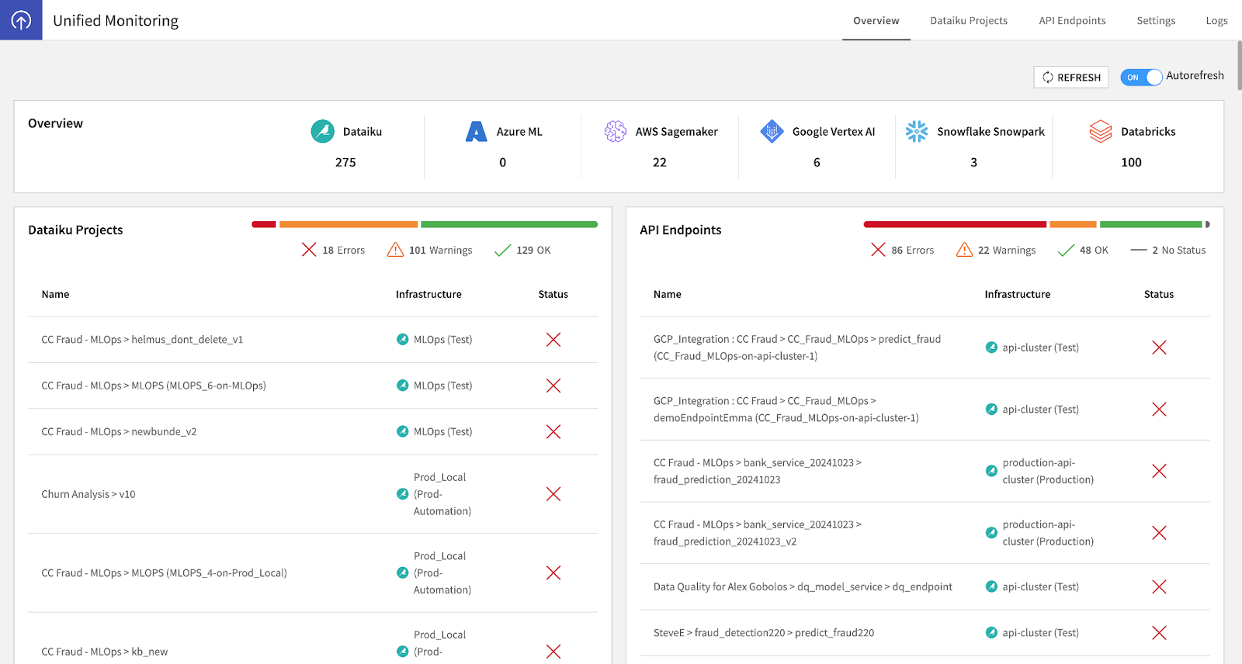Click Dataiku icon beside api-cluster for dq_endpoint
Viewport: 1242px width, 664px height.
[x=991, y=586]
